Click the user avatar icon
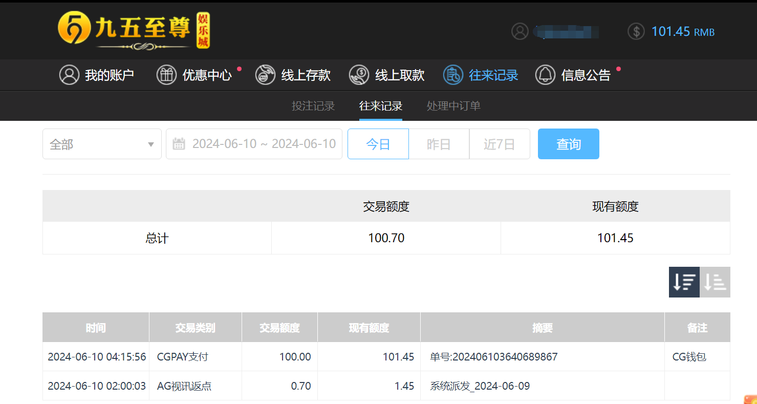The height and width of the screenshot is (404, 757). tap(520, 31)
